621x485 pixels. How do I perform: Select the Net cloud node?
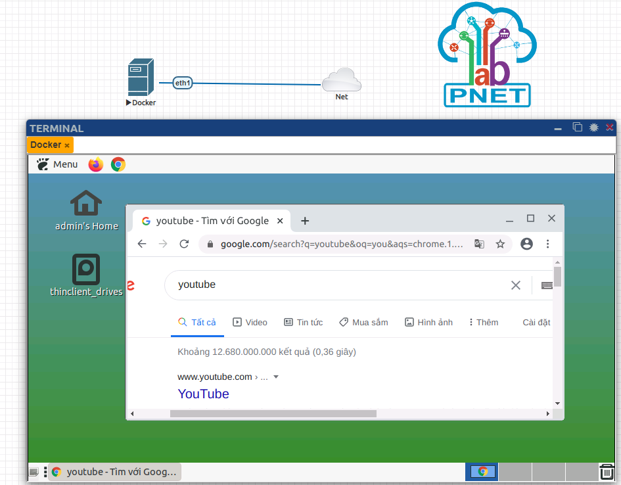(341, 80)
